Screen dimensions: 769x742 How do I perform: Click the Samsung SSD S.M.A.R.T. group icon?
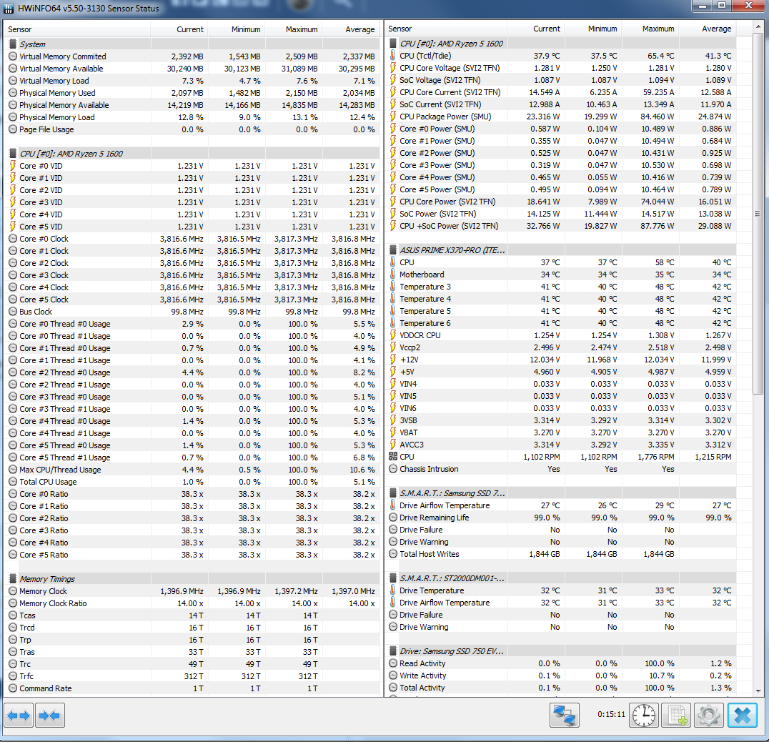(393, 493)
